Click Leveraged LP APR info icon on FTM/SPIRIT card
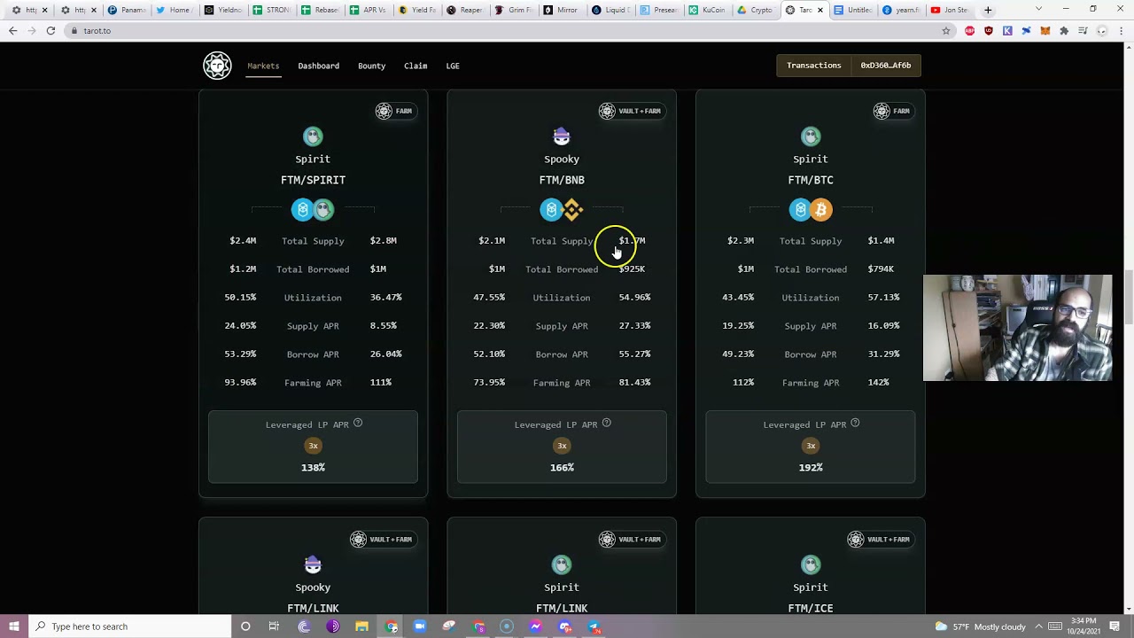The image size is (1134, 638). pos(358,424)
